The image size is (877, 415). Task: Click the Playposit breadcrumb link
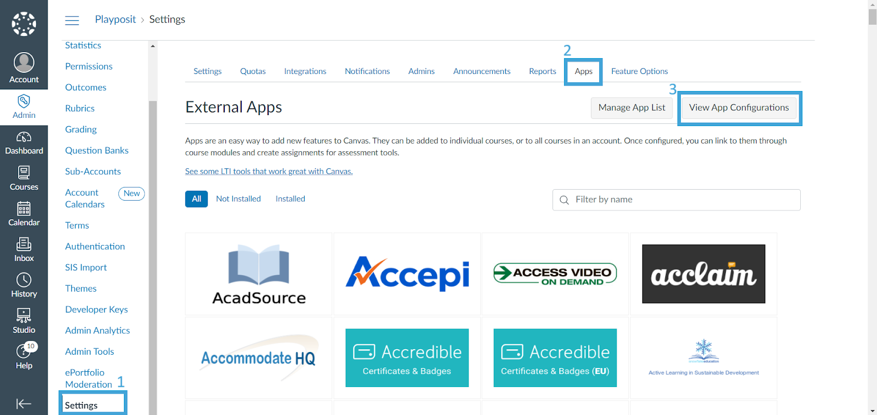(115, 20)
